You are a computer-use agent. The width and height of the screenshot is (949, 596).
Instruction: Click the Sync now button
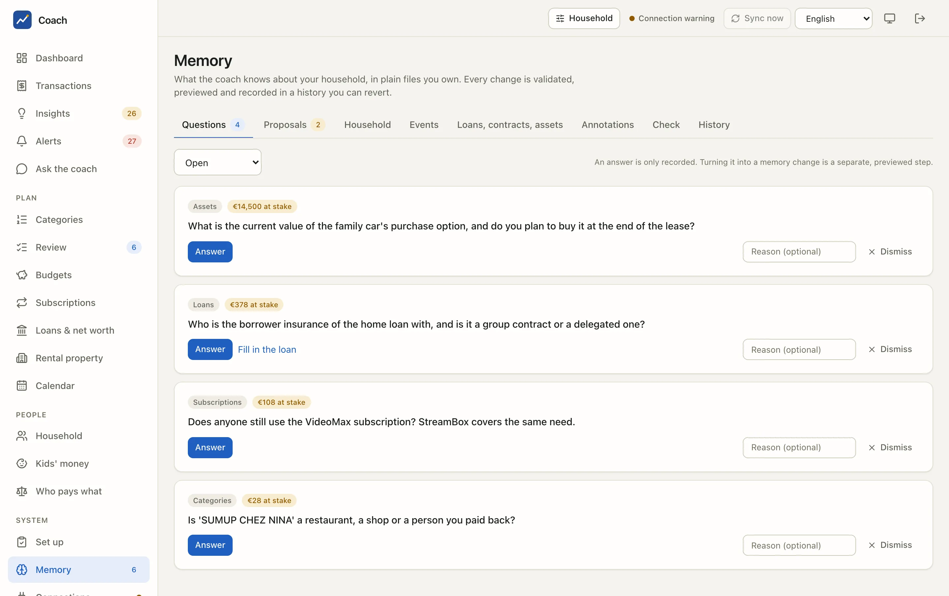(x=757, y=18)
